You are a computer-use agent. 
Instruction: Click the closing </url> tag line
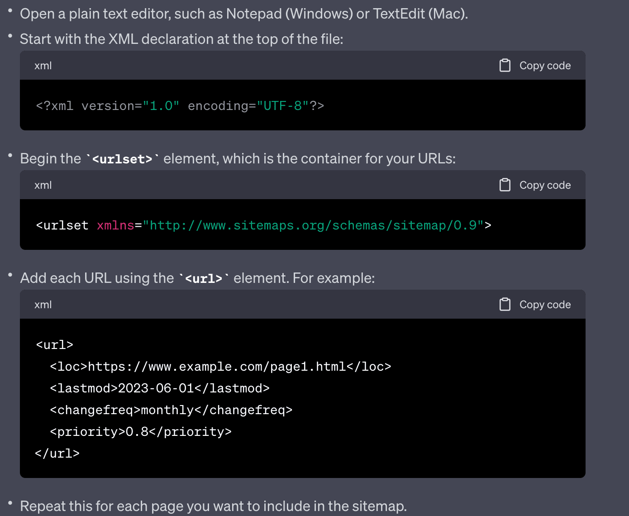tap(57, 454)
